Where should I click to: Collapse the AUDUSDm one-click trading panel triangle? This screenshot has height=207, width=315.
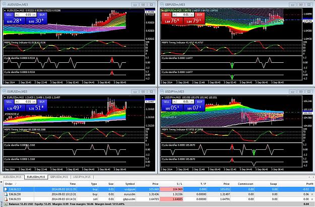[x=5, y=11]
